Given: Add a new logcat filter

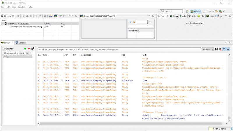Looking at the screenshot, I should [25, 49].
